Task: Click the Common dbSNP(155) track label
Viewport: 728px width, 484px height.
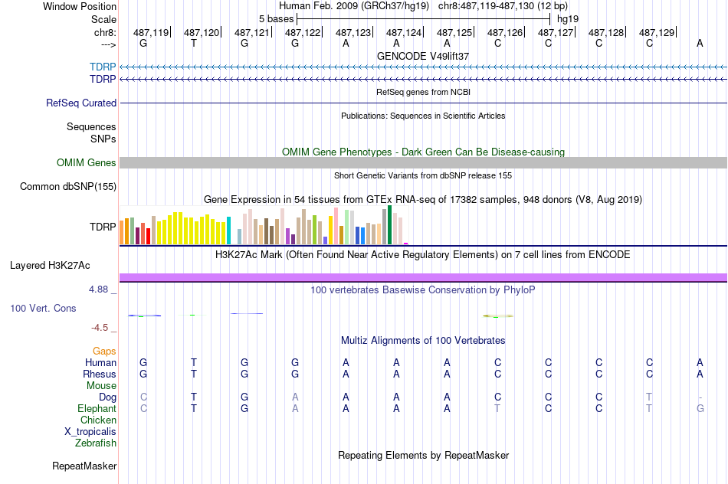Action: pos(67,187)
